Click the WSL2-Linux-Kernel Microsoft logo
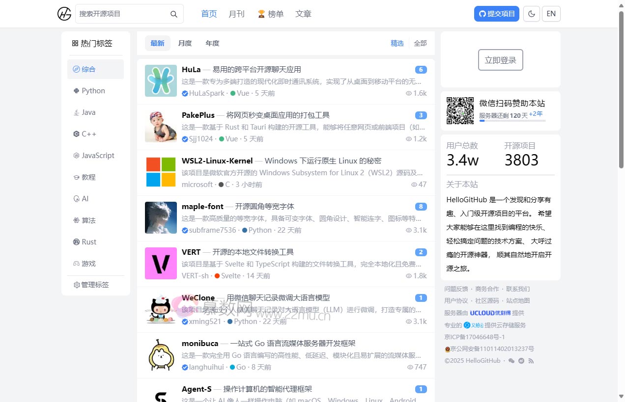The height and width of the screenshot is (402, 625). click(x=161, y=172)
